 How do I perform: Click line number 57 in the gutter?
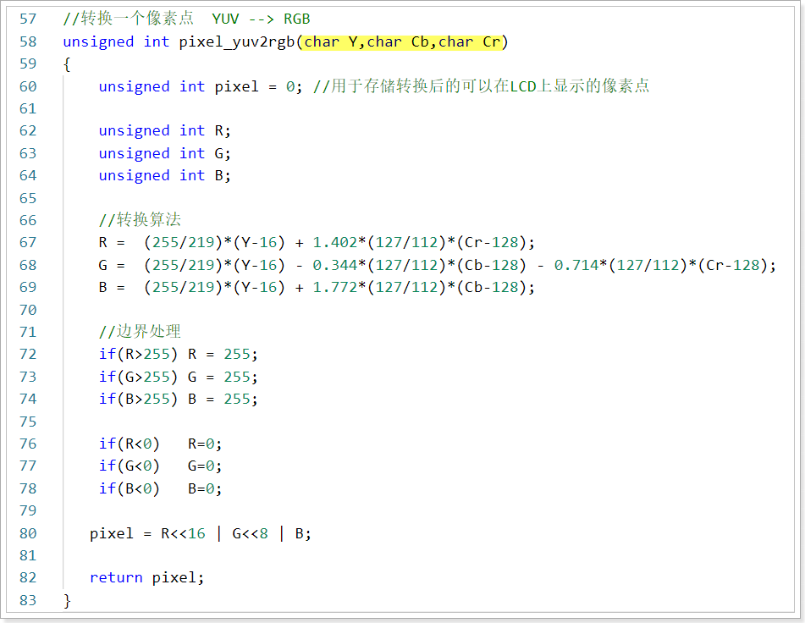(28, 19)
